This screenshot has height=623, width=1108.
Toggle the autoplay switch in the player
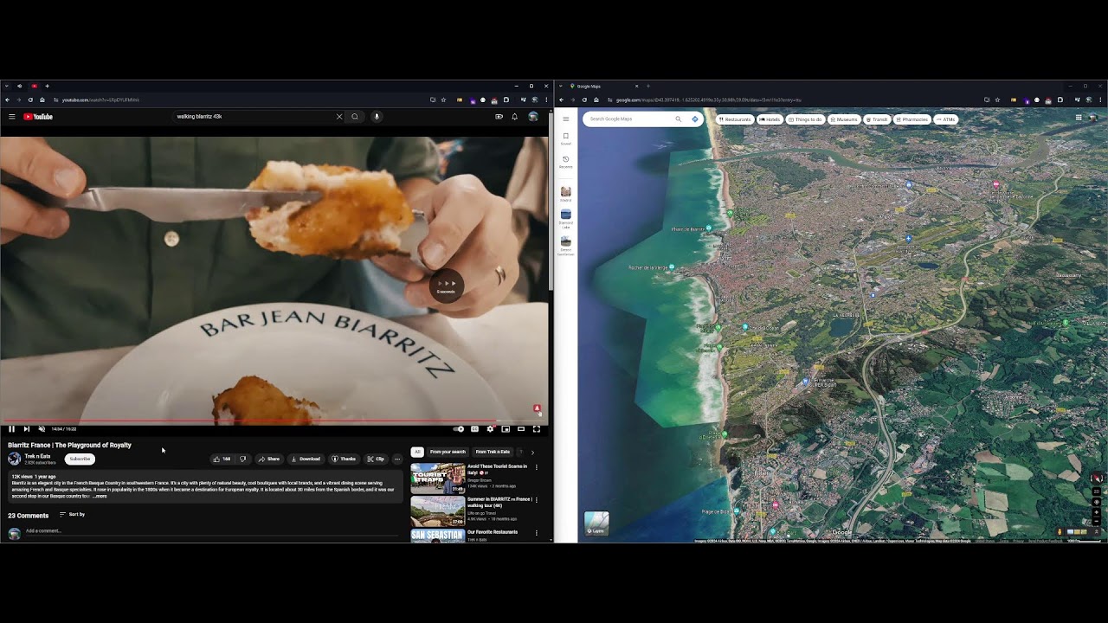459,429
